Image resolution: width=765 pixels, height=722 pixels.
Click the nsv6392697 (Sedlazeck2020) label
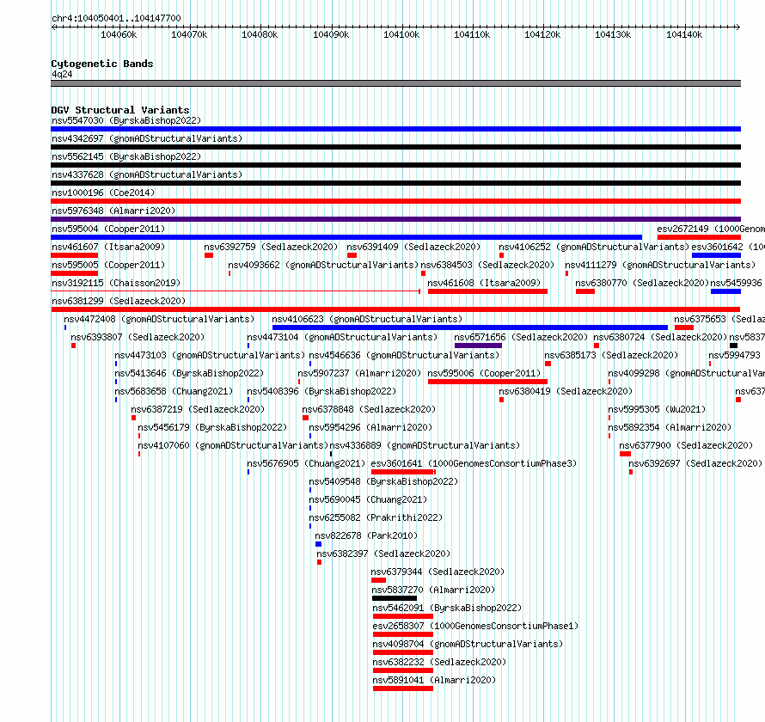click(x=695, y=463)
